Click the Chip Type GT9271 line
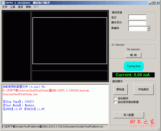 tap(19, 102)
